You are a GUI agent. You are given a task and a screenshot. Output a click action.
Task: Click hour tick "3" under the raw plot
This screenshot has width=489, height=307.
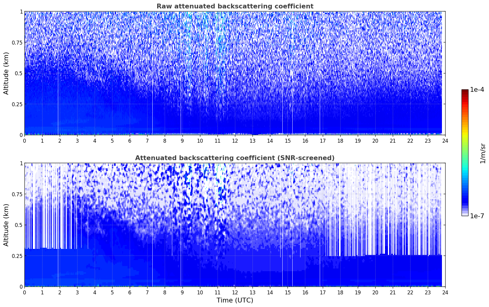pyautogui.click(x=77, y=141)
